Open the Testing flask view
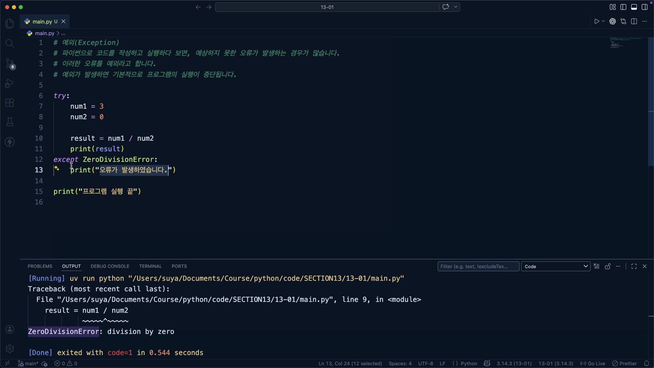Screen dimensions: 654x368 (x=10, y=122)
